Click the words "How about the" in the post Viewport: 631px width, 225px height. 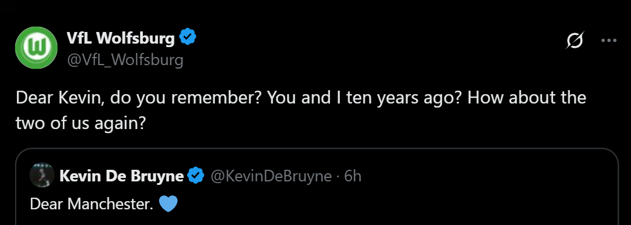(527, 99)
